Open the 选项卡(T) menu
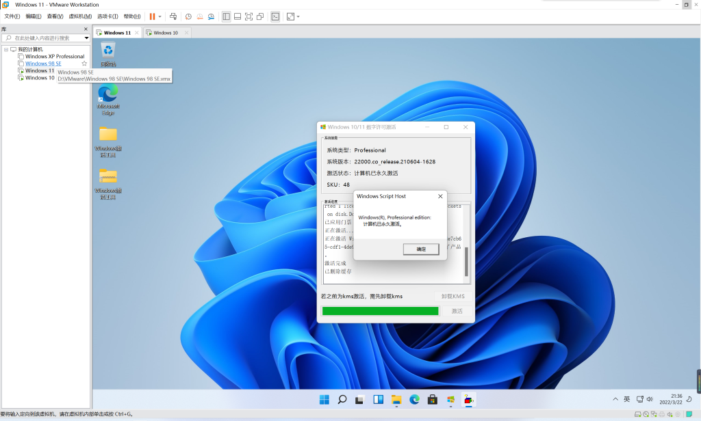Screen dimensions: 701x421 pyautogui.click(x=107, y=16)
